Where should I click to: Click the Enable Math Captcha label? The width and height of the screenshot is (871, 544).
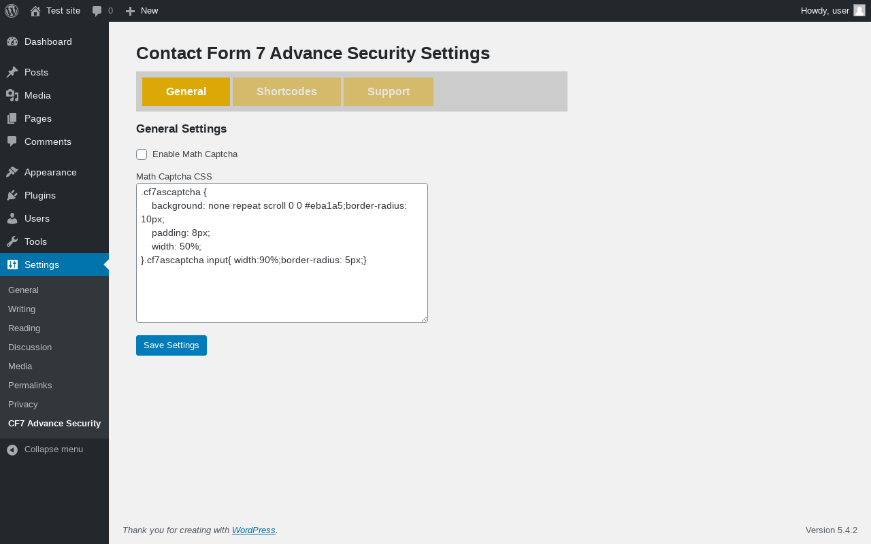coord(195,154)
